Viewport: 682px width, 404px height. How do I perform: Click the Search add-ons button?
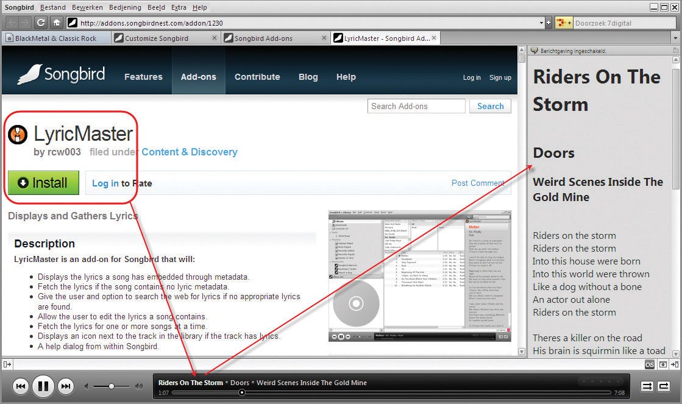pyautogui.click(x=490, y=106)
